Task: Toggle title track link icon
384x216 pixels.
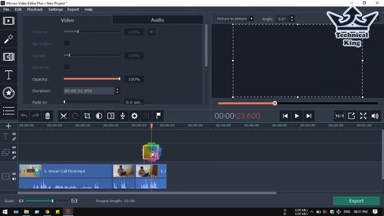Action: tap(14, 139)
